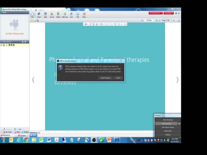Open the Media tool icon
The image size is (207, 155).
[x=58, y=15]
